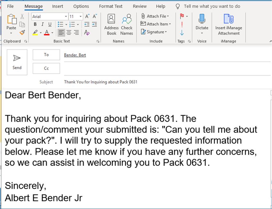Copy selection using the Copy icon
This screenshot has height=209, width=272.
click(22, 24)
